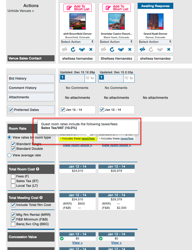
Task: Hide Ameristar Casino Resort using eye icon
Action: [x=103, y=50]
